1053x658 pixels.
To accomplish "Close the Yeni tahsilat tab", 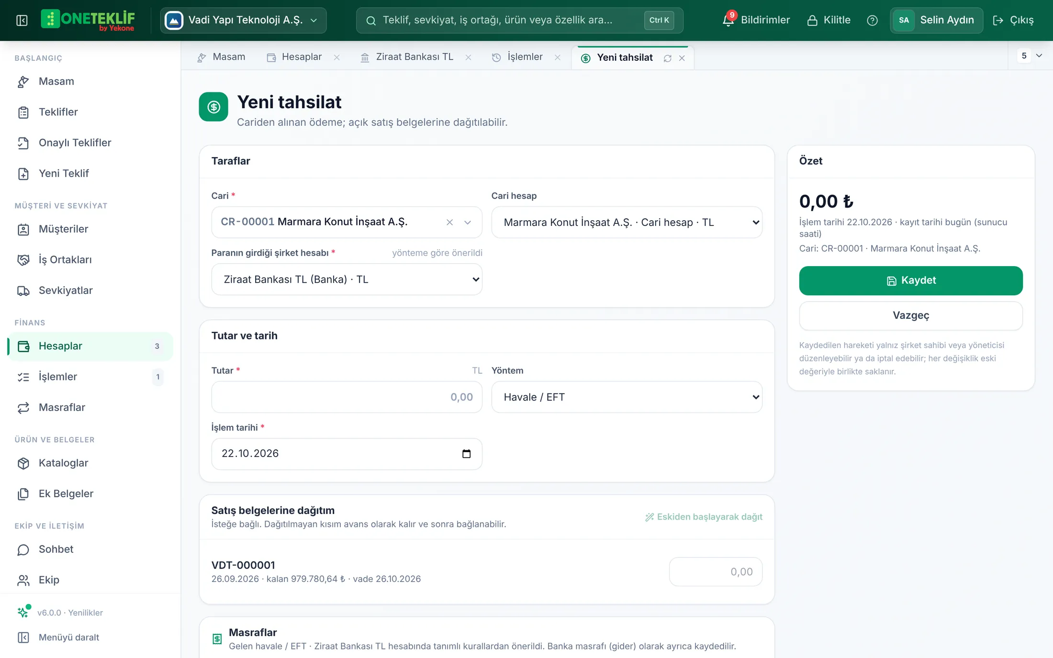I will click(682, 58).
